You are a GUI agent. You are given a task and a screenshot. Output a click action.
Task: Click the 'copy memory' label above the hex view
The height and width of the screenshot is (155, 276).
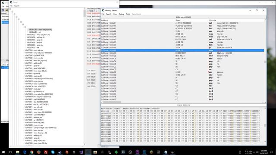pos(183,105)
